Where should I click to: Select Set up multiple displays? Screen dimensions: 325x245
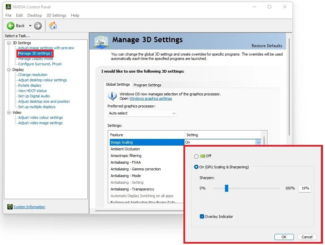[x=37, y=107]
